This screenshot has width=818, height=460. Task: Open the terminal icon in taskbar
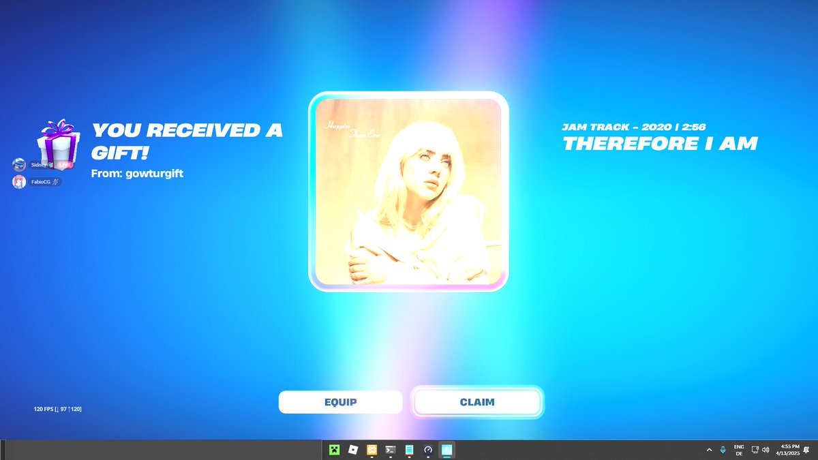tap(391, 450)
